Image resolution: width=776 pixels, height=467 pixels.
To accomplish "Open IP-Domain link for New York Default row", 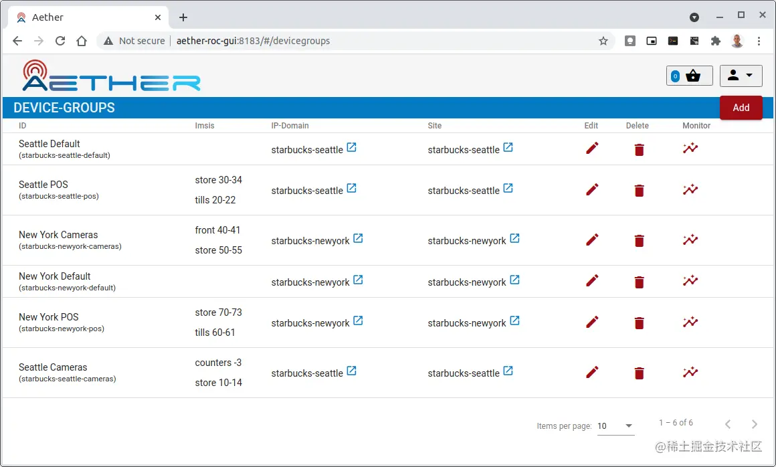I will [358, 280].
